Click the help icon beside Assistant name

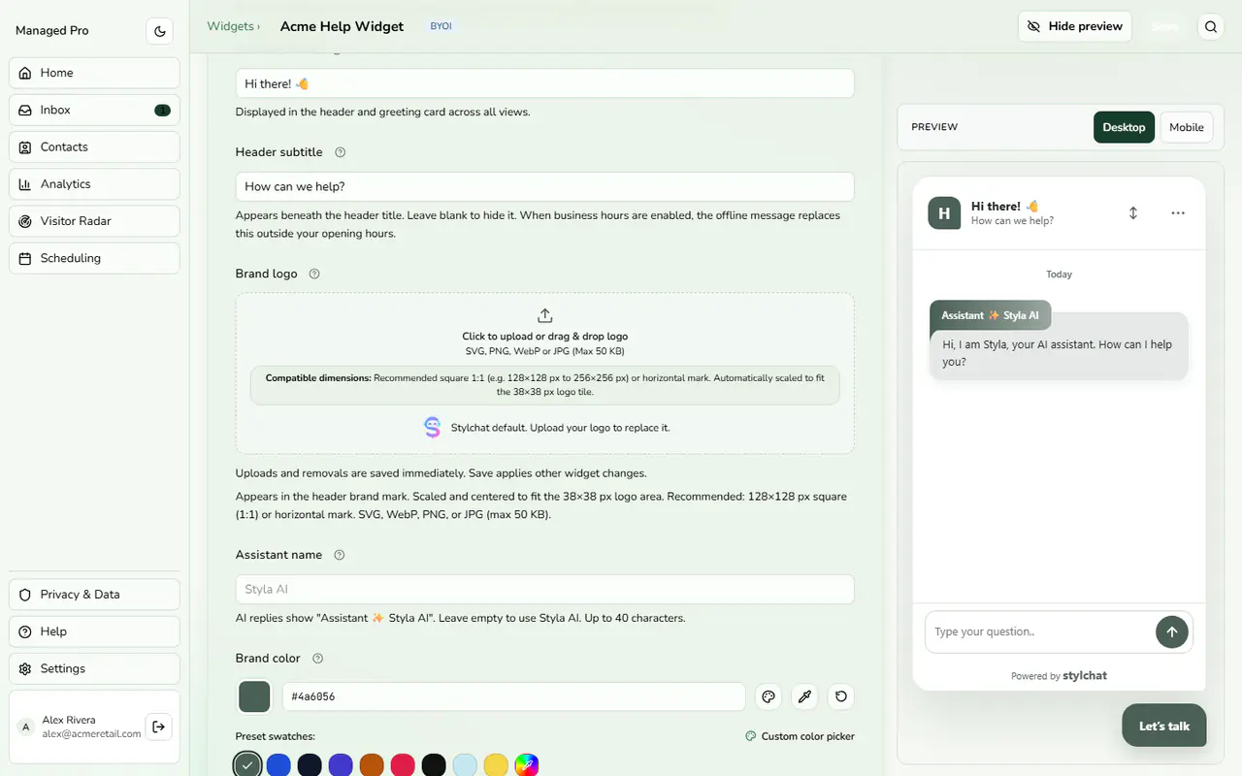(x=339, y=555)
